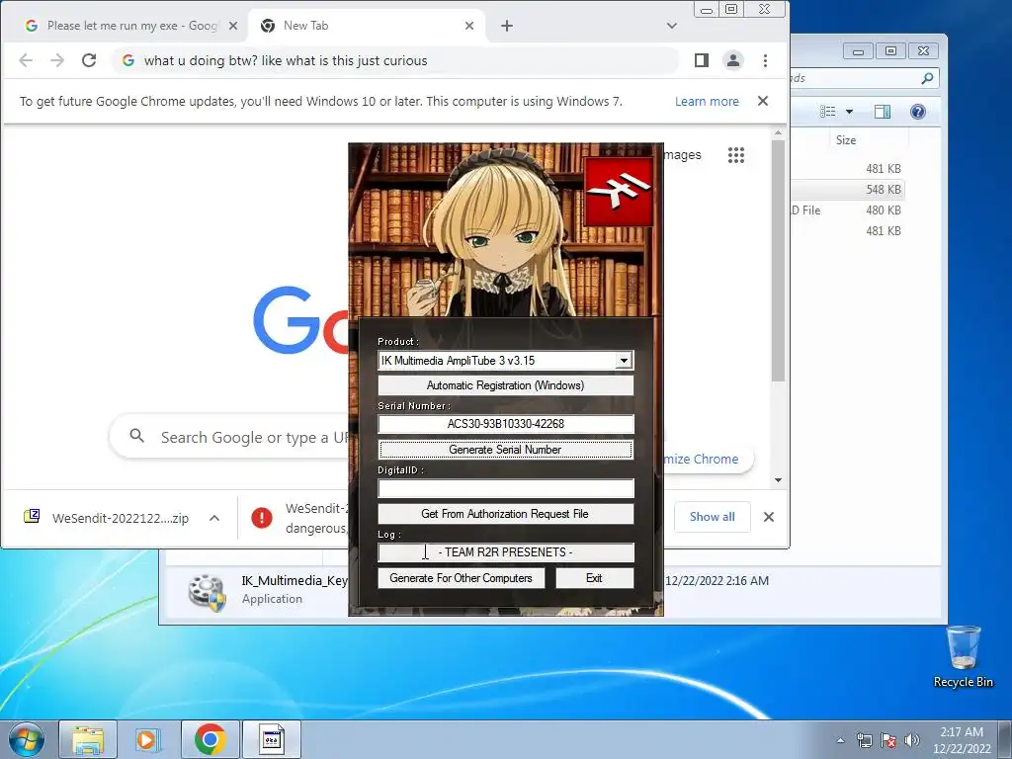Switch to Chrome via taskbar icon
The height and width of the screenshot is (759, 1012).
(210, 739)
